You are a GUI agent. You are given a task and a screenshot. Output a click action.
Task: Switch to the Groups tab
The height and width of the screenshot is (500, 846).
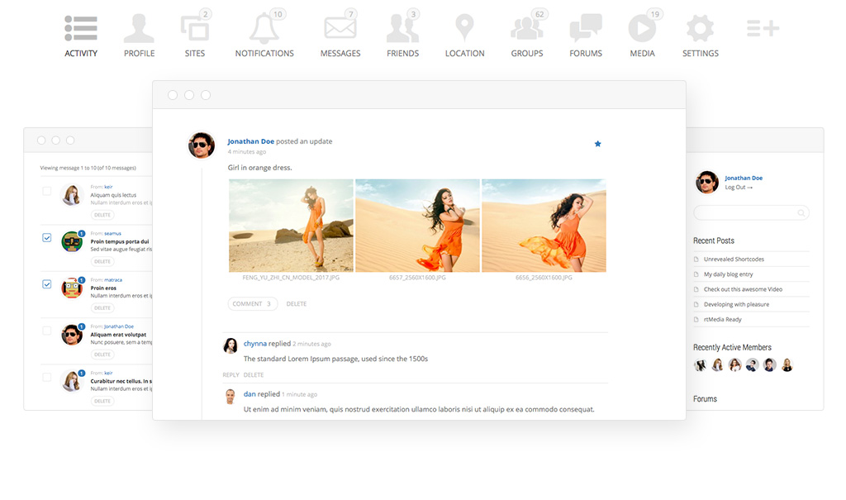tap(526, 53)
